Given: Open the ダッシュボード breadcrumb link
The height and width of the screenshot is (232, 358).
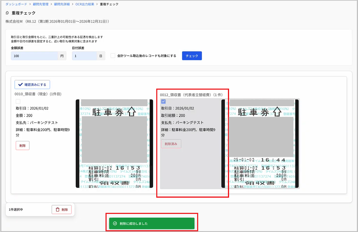Looking at the screenshot, I should tap(16, 4).
